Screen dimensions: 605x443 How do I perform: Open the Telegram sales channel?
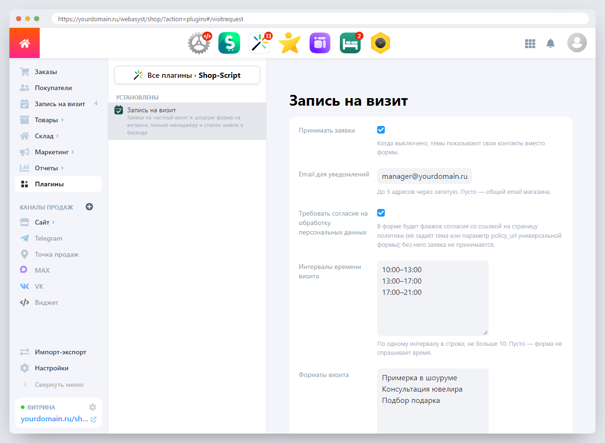click(x=59, y=238)
